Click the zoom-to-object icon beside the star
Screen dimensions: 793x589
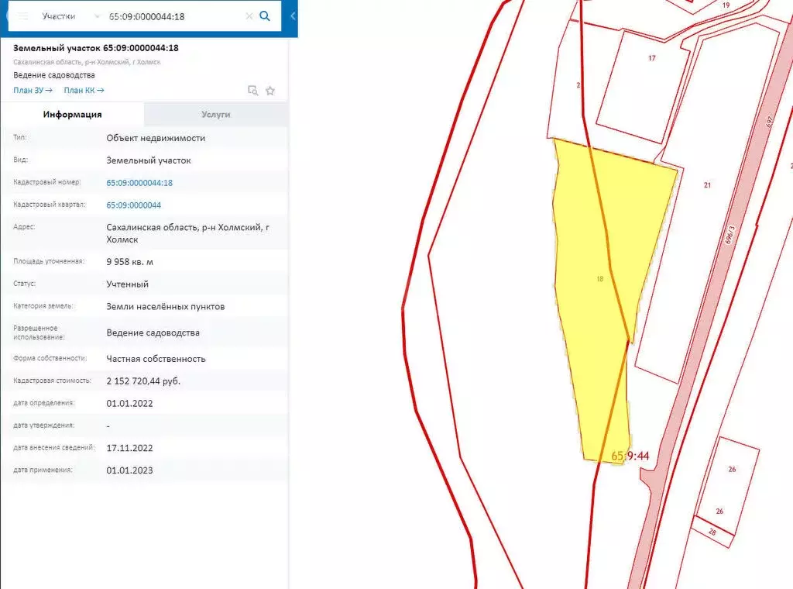point(252,91)
